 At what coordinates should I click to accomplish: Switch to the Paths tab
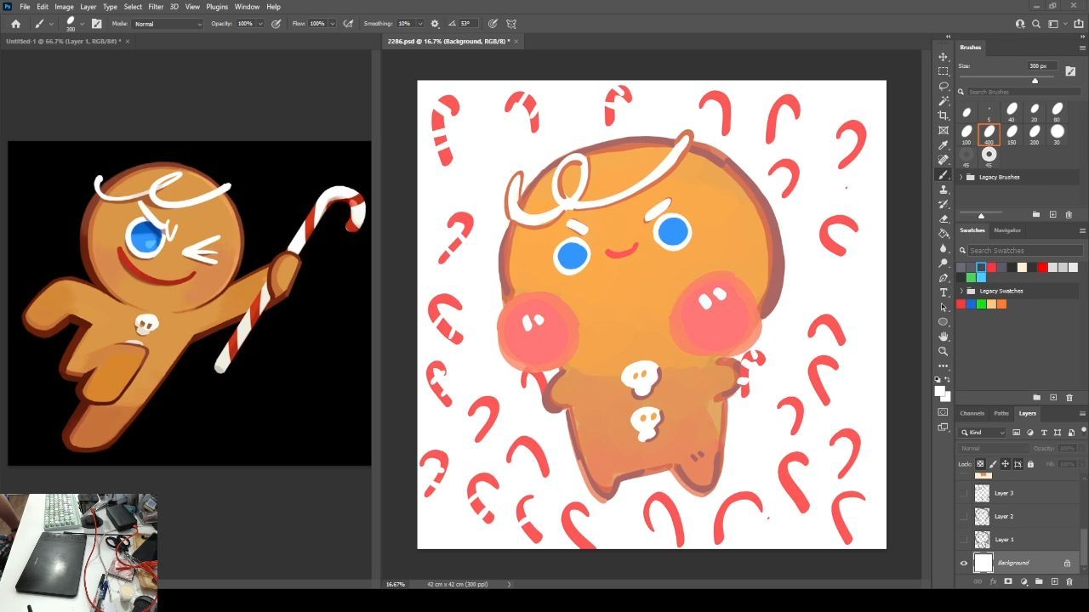click(1001, 413)
